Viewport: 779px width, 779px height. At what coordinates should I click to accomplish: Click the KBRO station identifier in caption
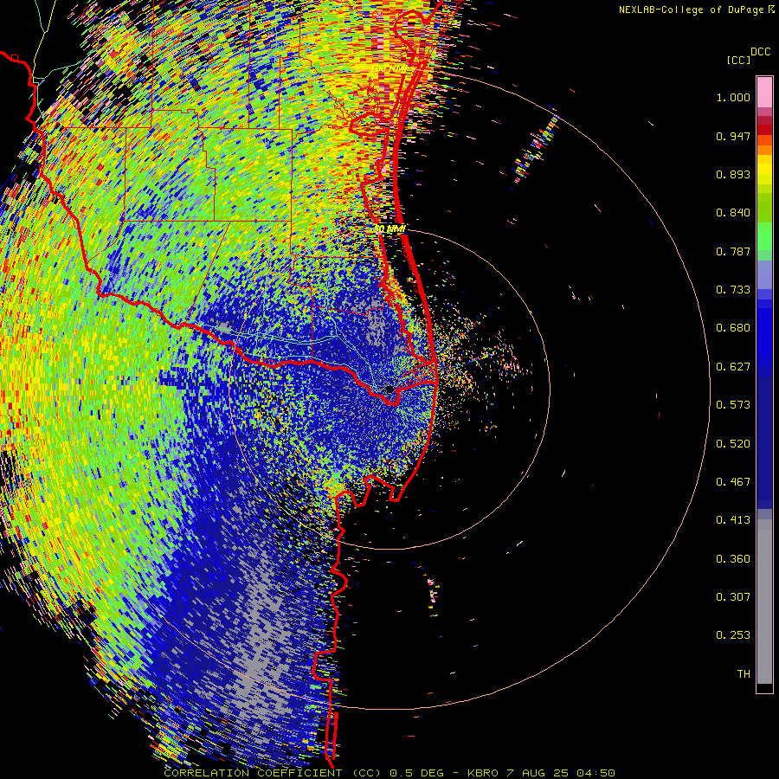(483, 773)
